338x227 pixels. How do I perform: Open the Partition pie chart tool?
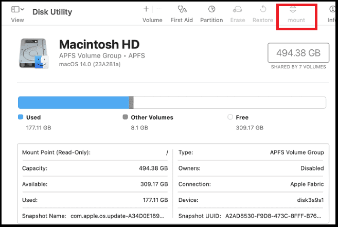point(211,9)
